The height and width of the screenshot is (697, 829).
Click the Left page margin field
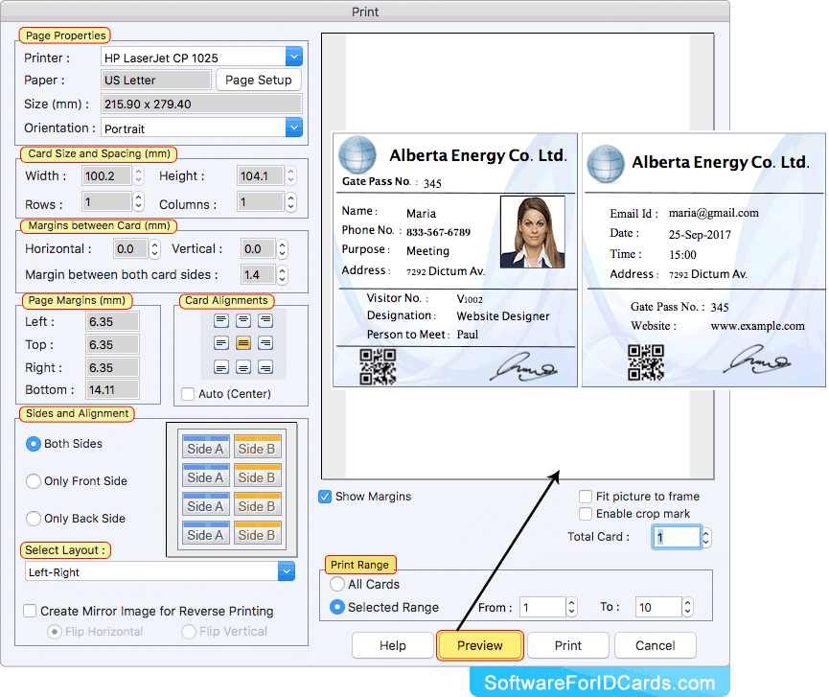pyautogui.click(x=113, y=321)
